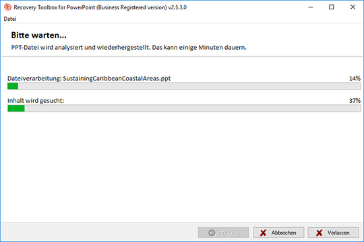Click the disabled Zurück button
Image resolution: width=364 pixels, height=242 pixels.
pos(223,233)
